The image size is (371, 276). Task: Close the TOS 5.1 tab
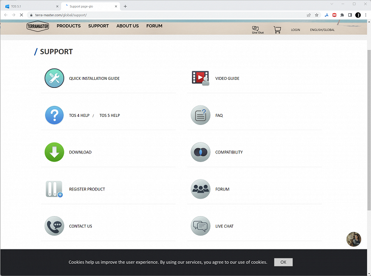point(57,6)
